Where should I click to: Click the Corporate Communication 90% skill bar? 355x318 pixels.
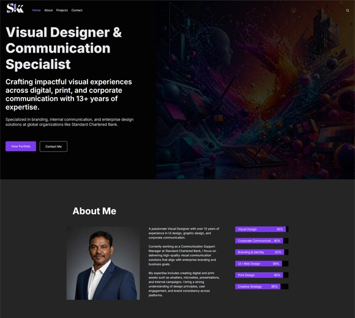pyautogui.click(x=261, y=241)
